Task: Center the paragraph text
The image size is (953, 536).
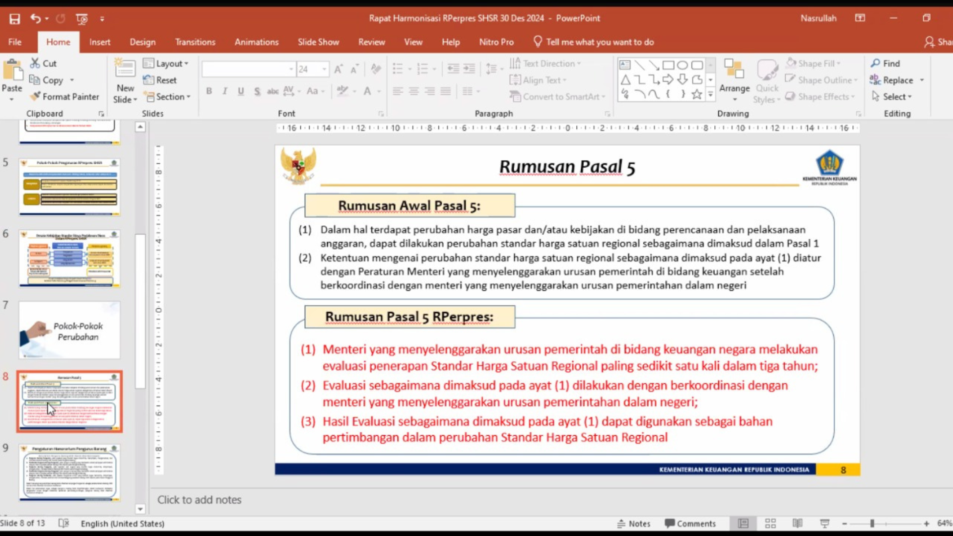Action: tap(413, 91)
